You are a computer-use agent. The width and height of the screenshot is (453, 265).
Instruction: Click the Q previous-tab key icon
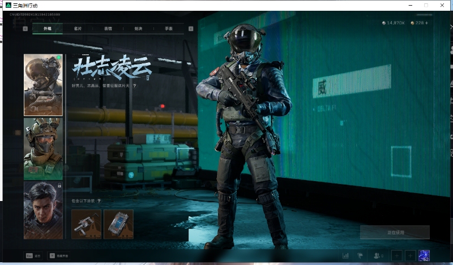coord(25,29)
